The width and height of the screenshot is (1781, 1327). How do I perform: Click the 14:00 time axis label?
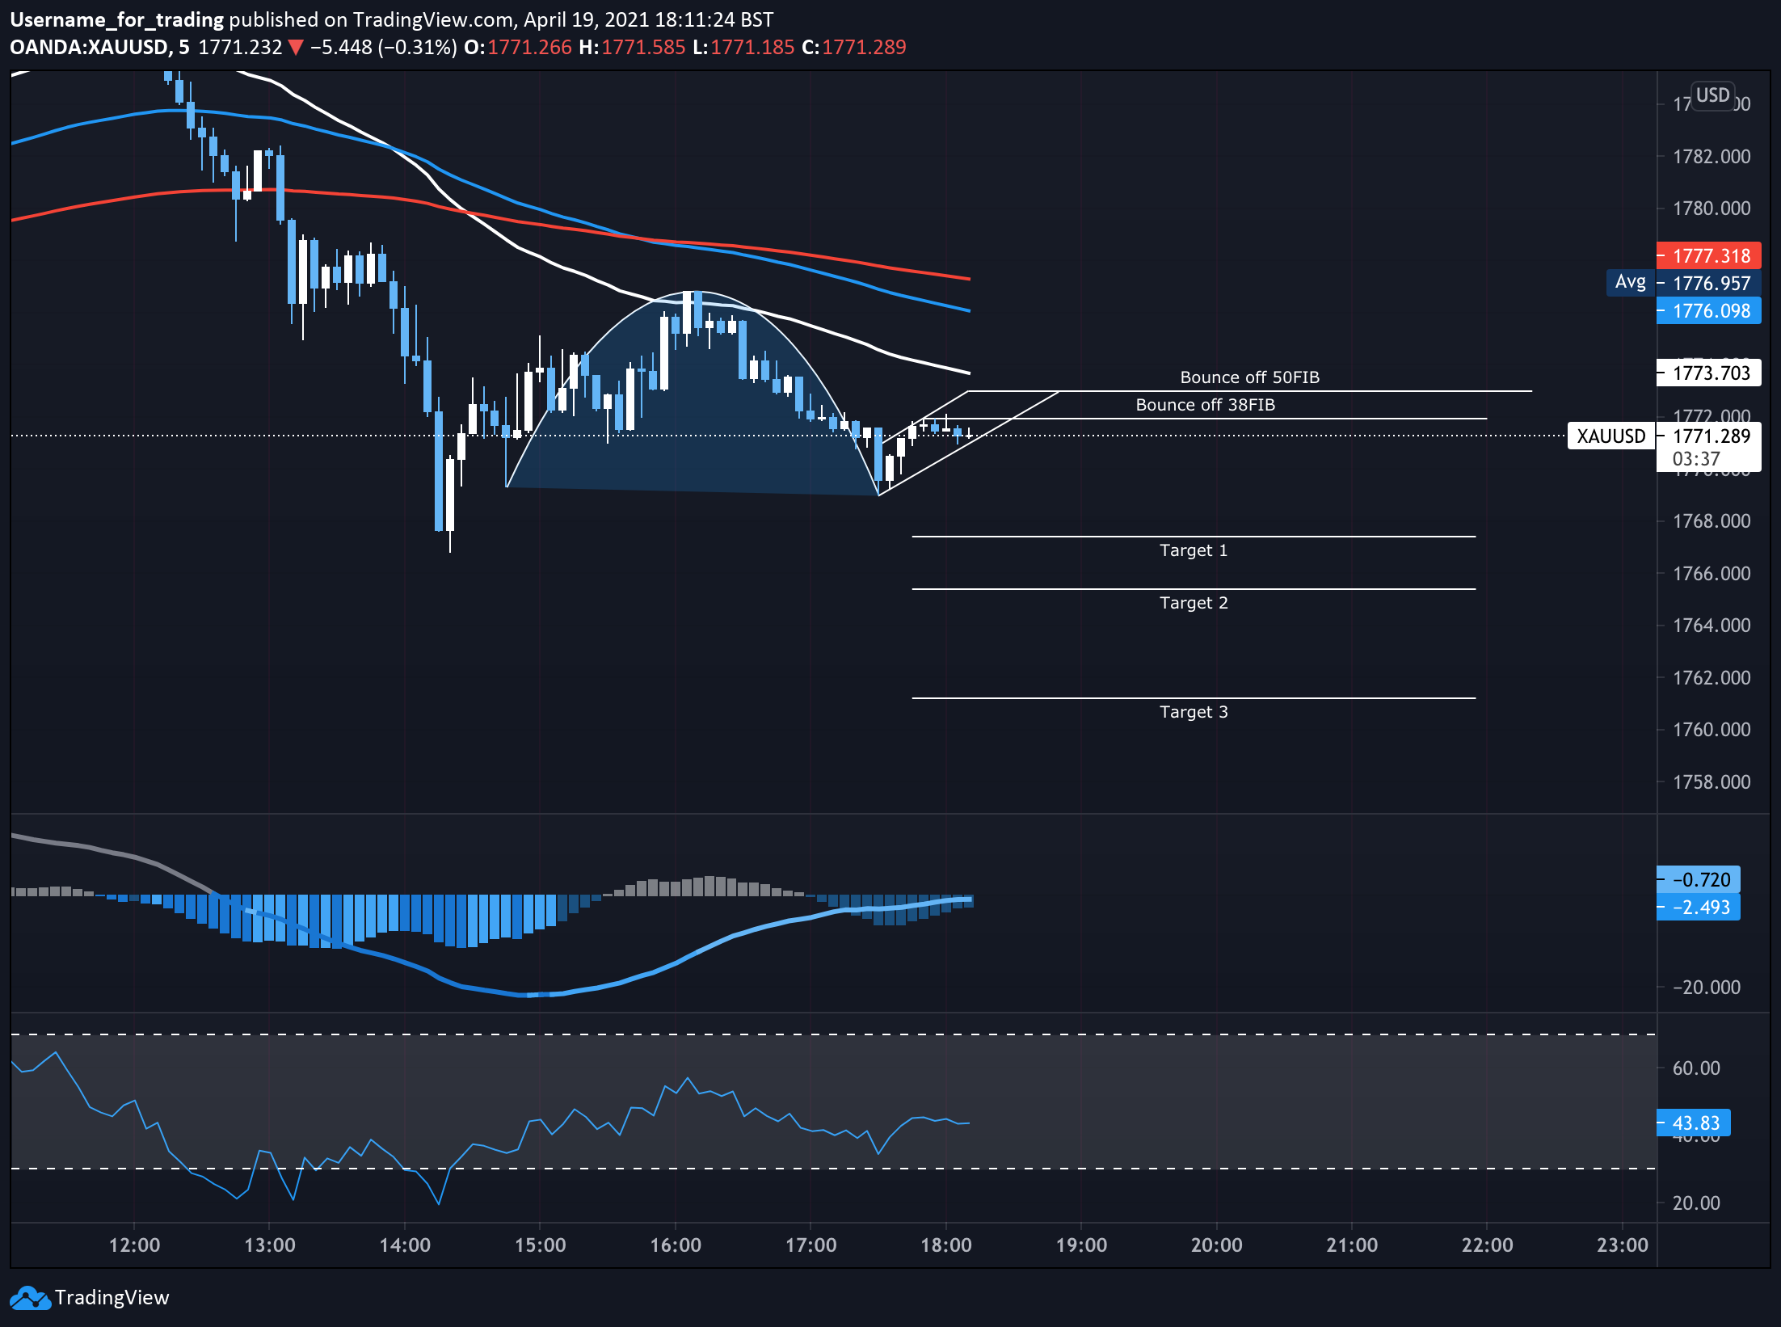405,1245
